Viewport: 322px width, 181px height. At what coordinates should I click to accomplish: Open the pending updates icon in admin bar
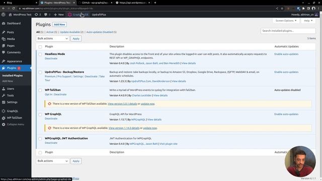[38, 15]
